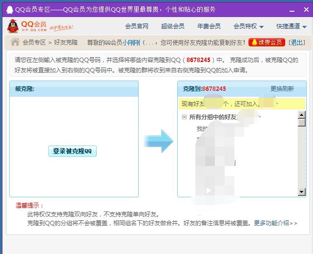
Task: Expand the 快捷通道 dropdown menu
Action: pyautogui.click(x=292, y=26)
